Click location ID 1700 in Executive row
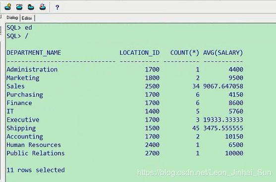The height and width of the screenshot is (182, 276). (x=152, y=120)
